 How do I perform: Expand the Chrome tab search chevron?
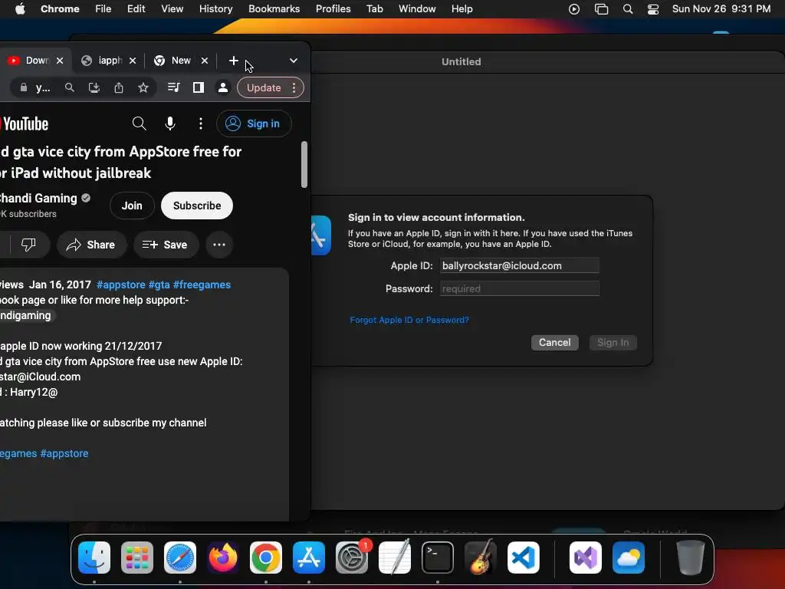(x=294, y=61)
